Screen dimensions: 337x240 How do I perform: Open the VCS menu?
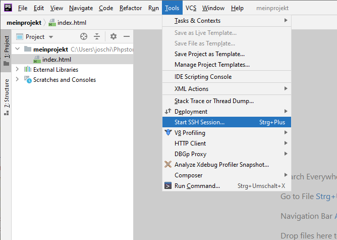(x=191, y=8)
